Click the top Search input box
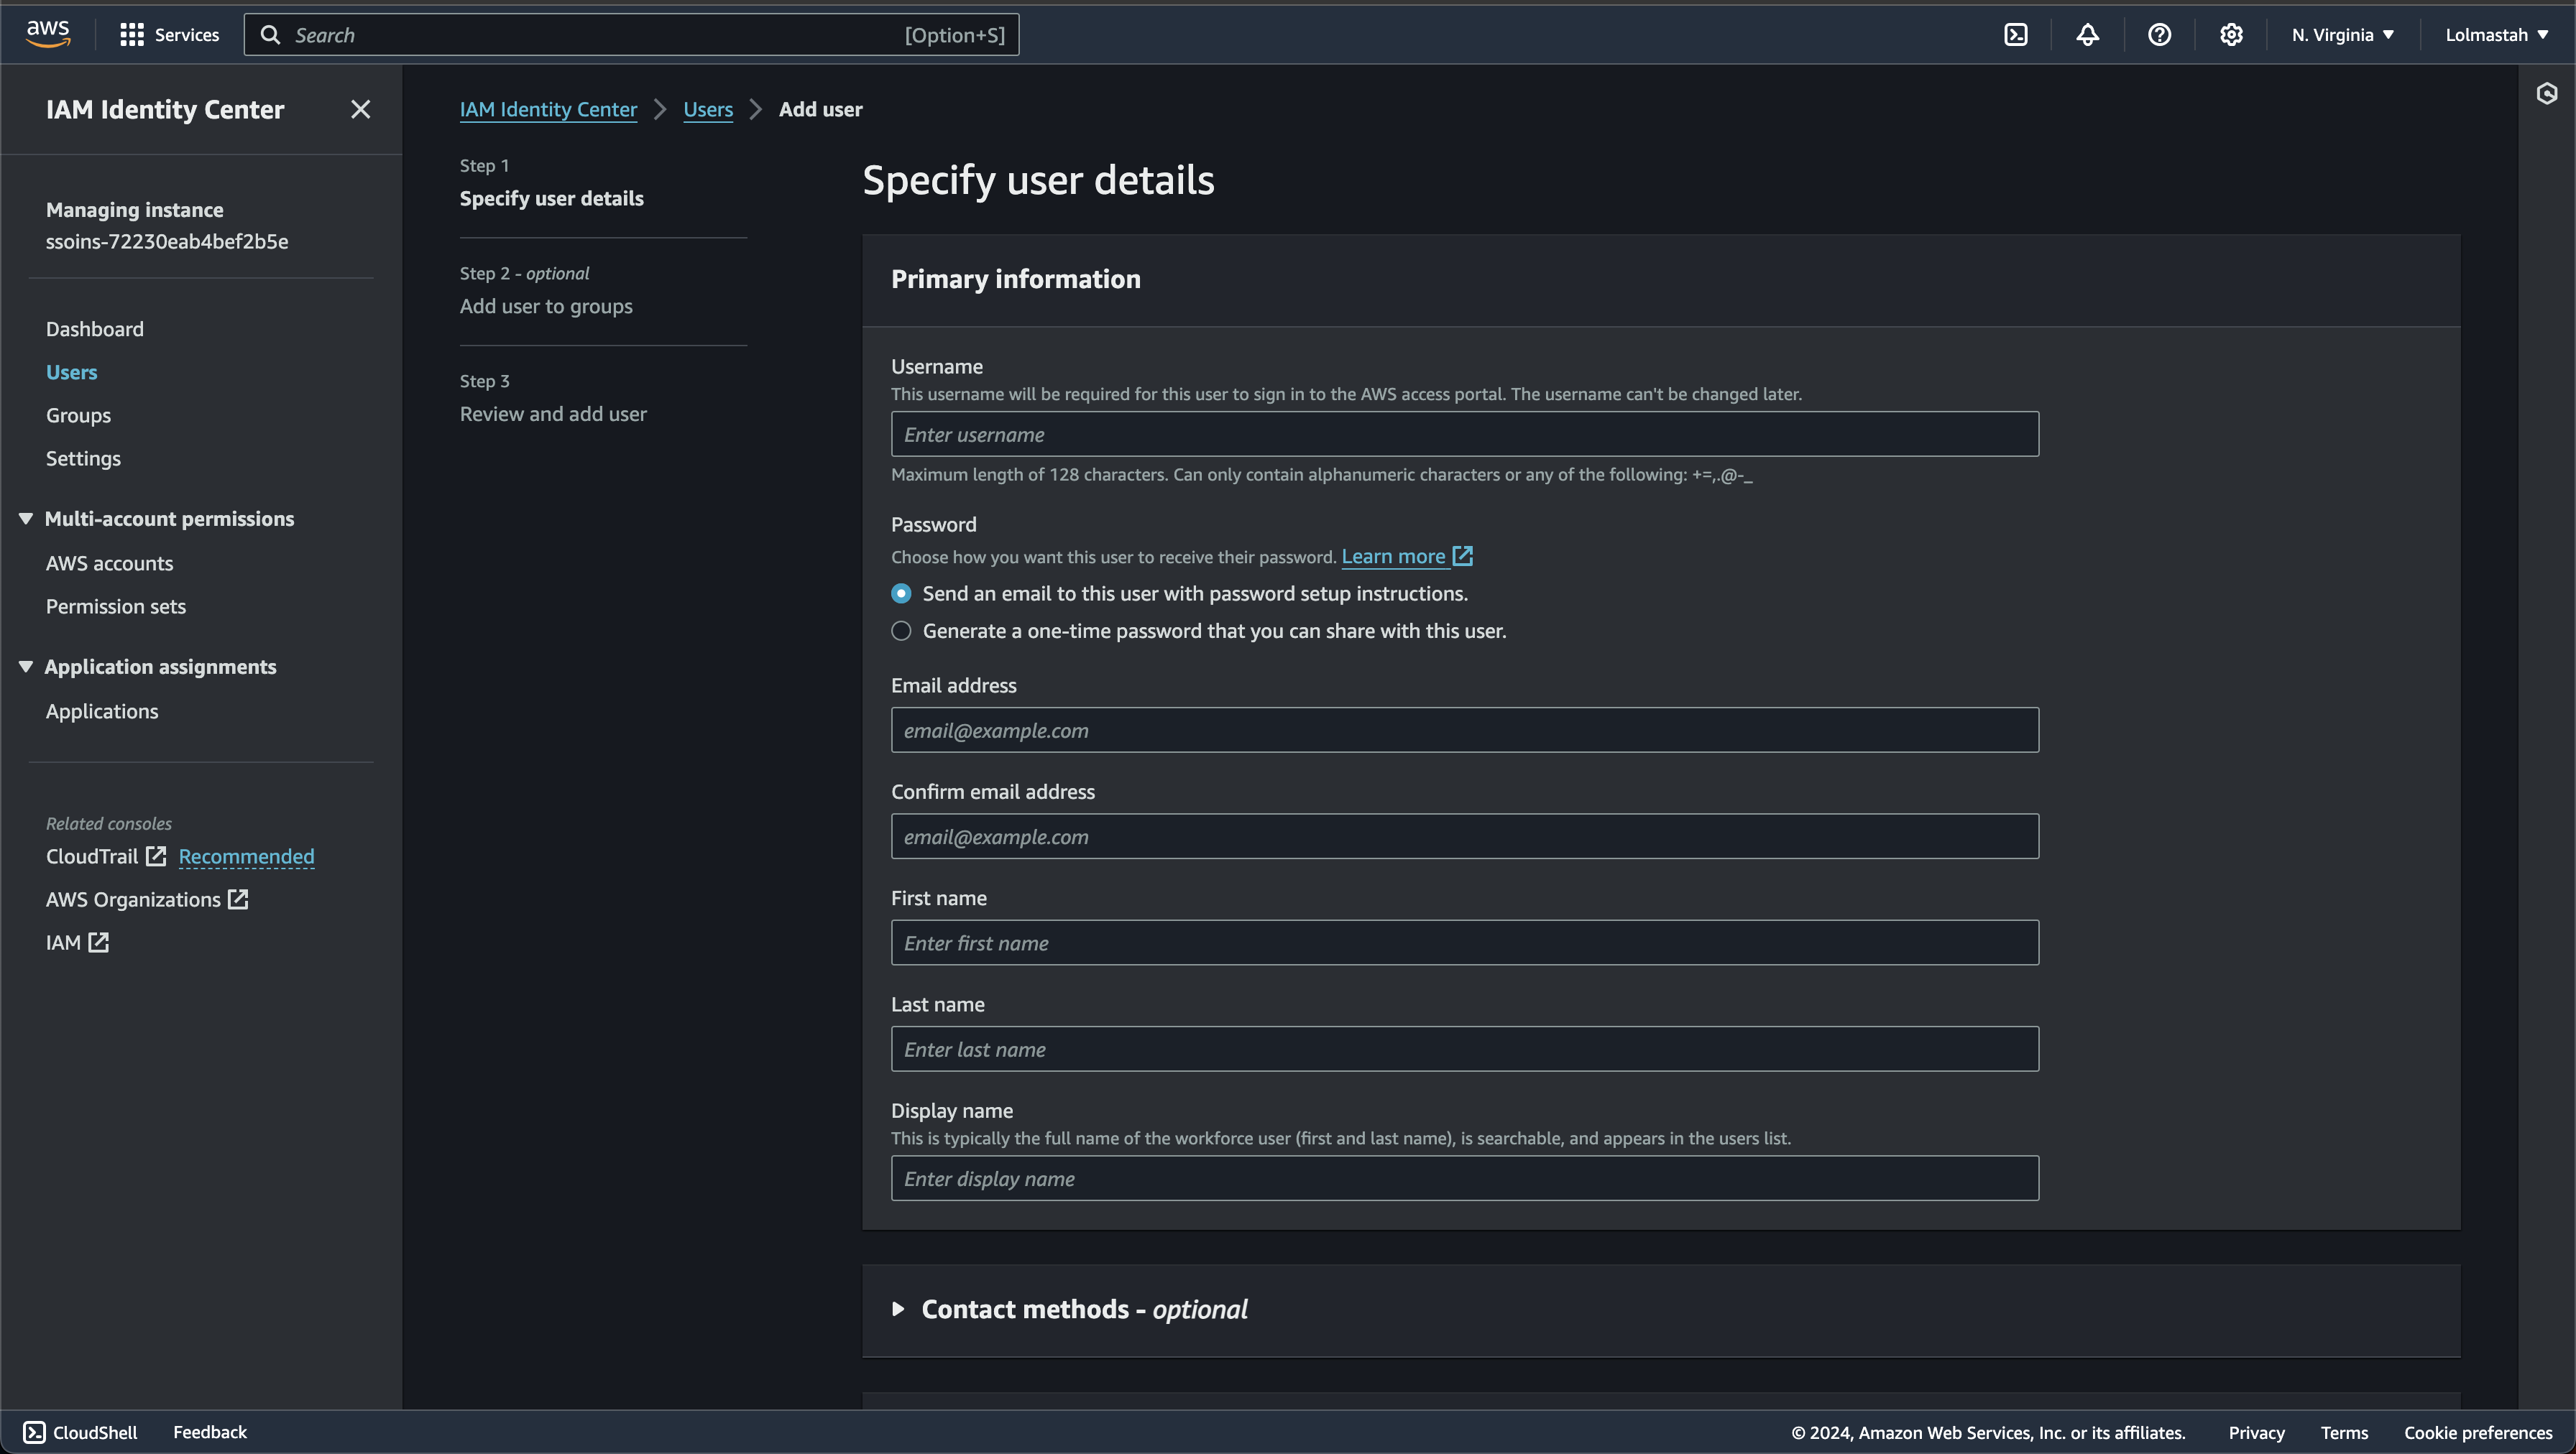 click(x=632, y=35)
